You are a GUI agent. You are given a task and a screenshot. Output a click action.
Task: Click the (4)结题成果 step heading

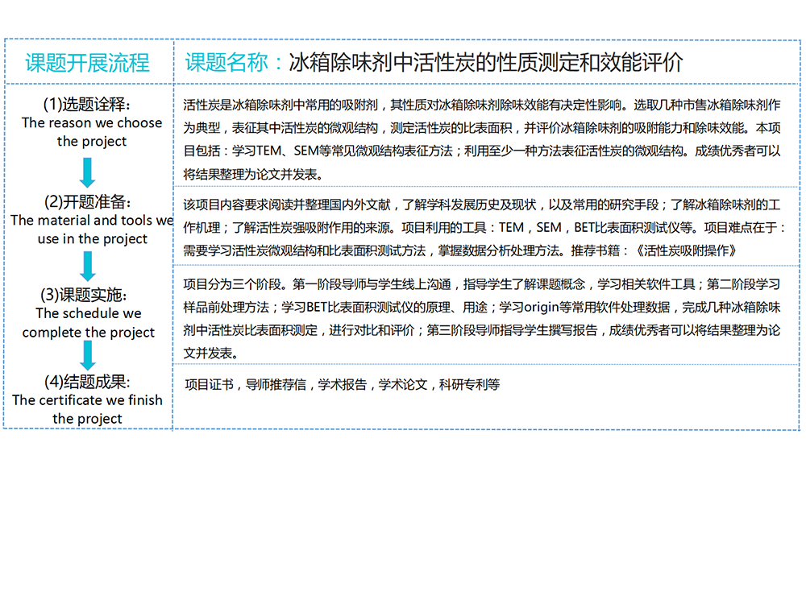point(87,382)
